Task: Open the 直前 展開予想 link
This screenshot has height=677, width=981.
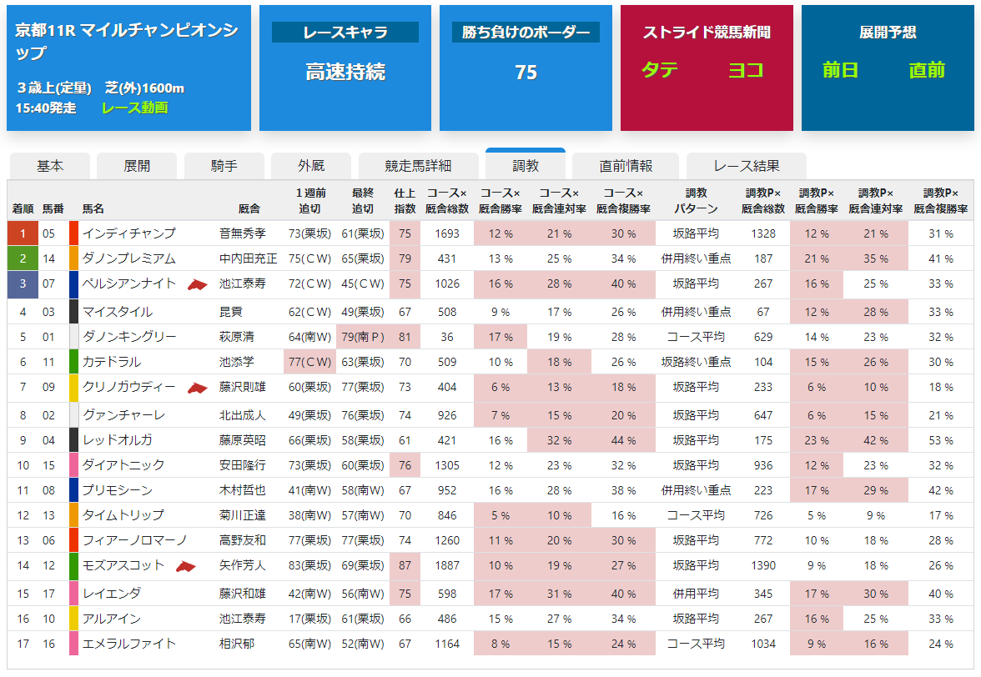Action: click(927, 69)
